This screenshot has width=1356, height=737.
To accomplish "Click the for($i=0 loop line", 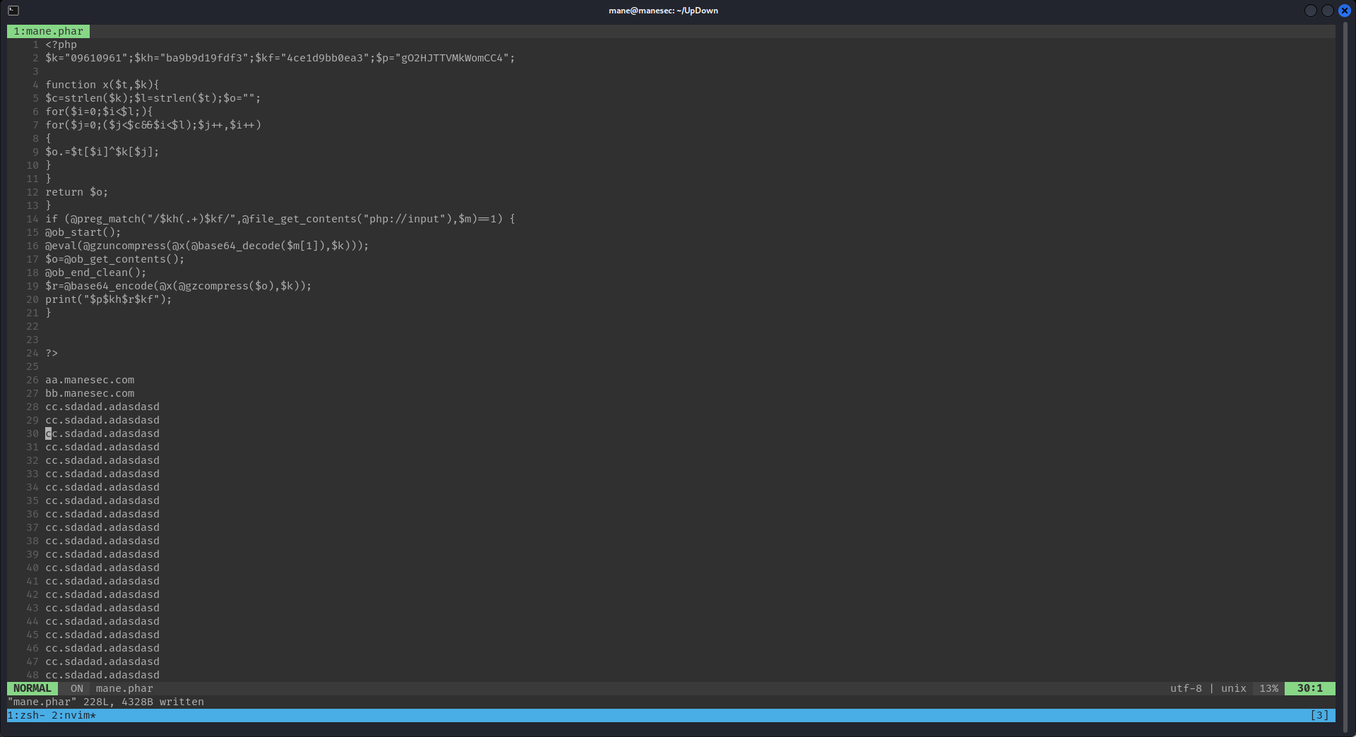I will click(x=99, y=112).
